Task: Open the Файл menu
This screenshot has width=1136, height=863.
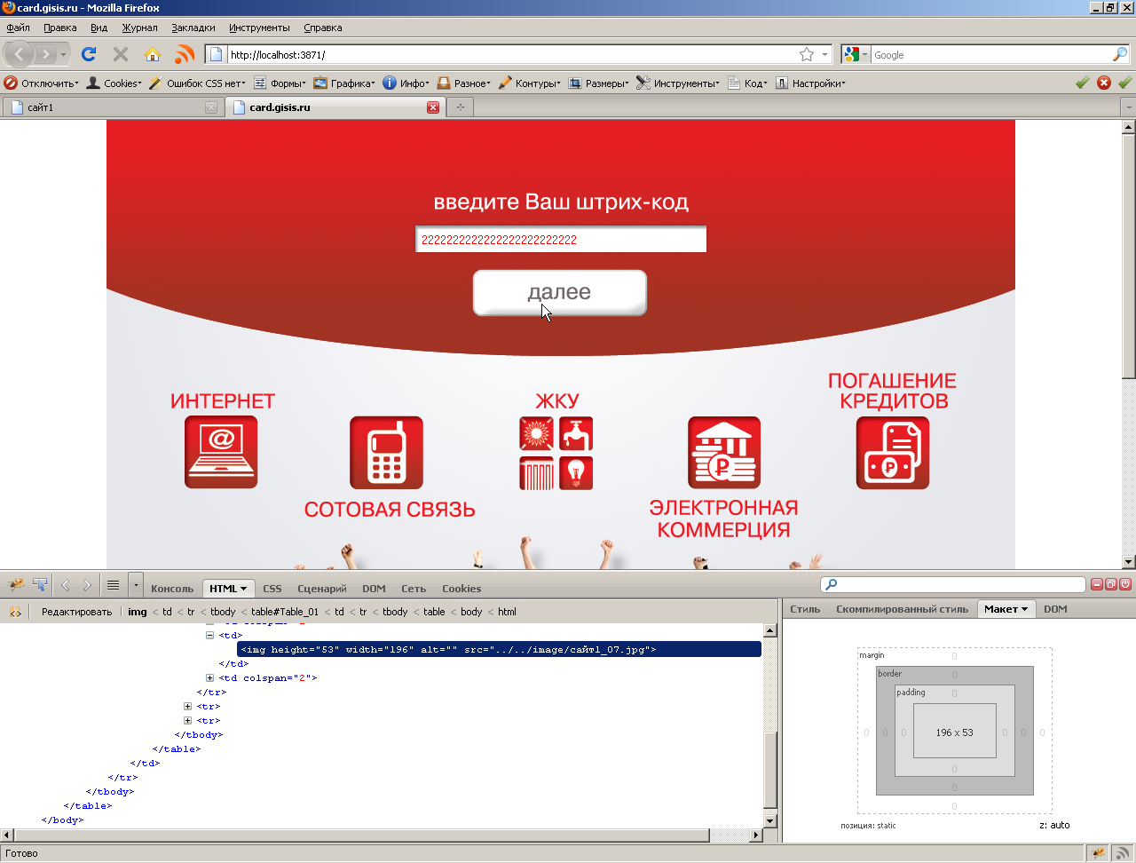Action: [x=18, y=28]
